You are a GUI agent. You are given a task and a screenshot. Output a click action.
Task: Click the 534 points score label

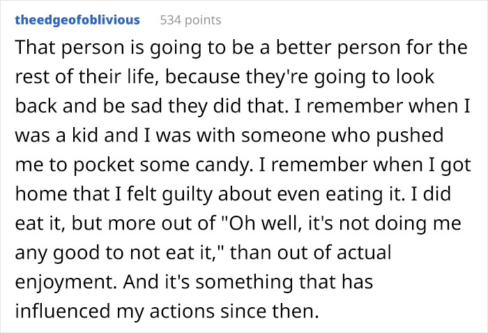tap(190, 20)
